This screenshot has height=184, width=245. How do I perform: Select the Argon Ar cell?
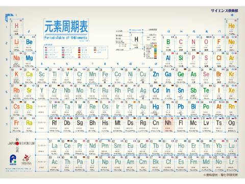(x=231, y=59)
